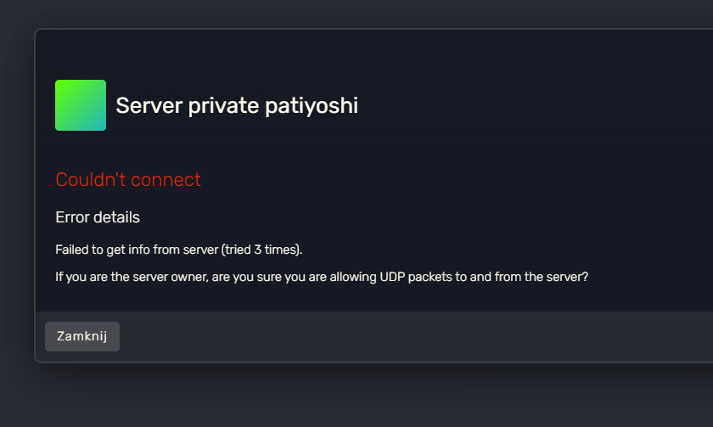Select the 'Error details' subheading
Image resolution: width=713 pixels, height=427 pixels.
click(98, 217)
